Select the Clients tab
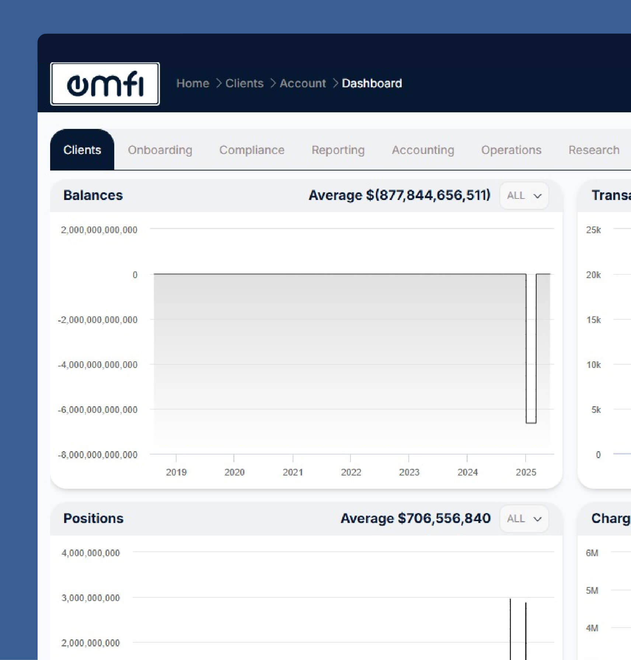The image size is (631, 660). (82, 150)
